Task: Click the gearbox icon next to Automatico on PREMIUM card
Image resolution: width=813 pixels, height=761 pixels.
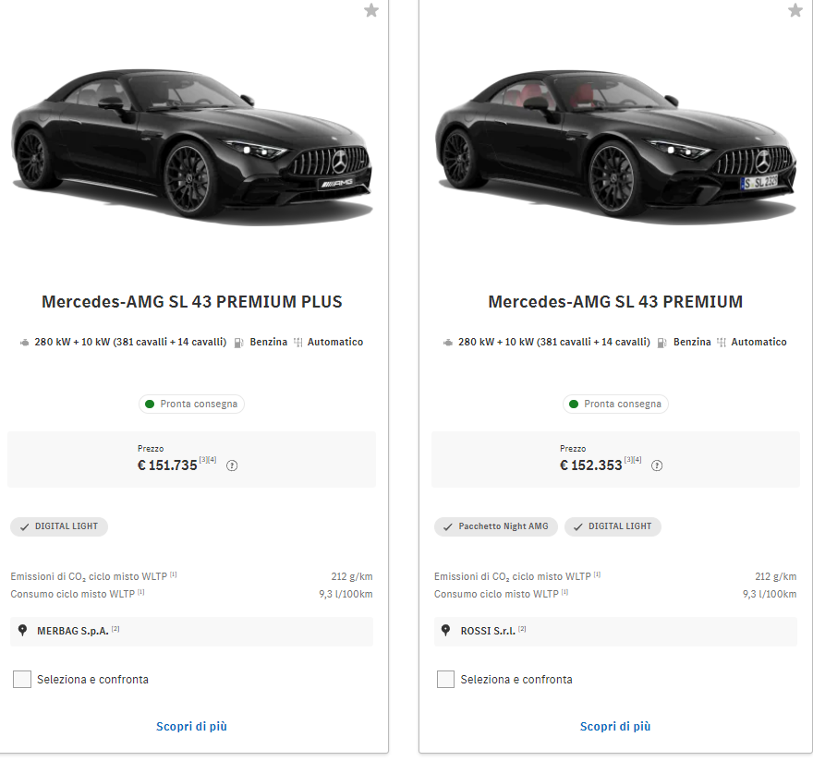Action: [x=722, y=343]
